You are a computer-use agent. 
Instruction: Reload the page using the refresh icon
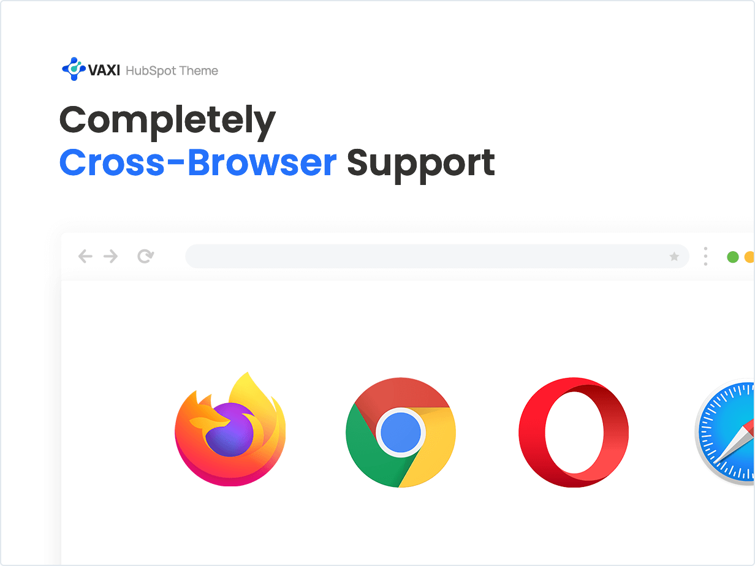(145, 256)
